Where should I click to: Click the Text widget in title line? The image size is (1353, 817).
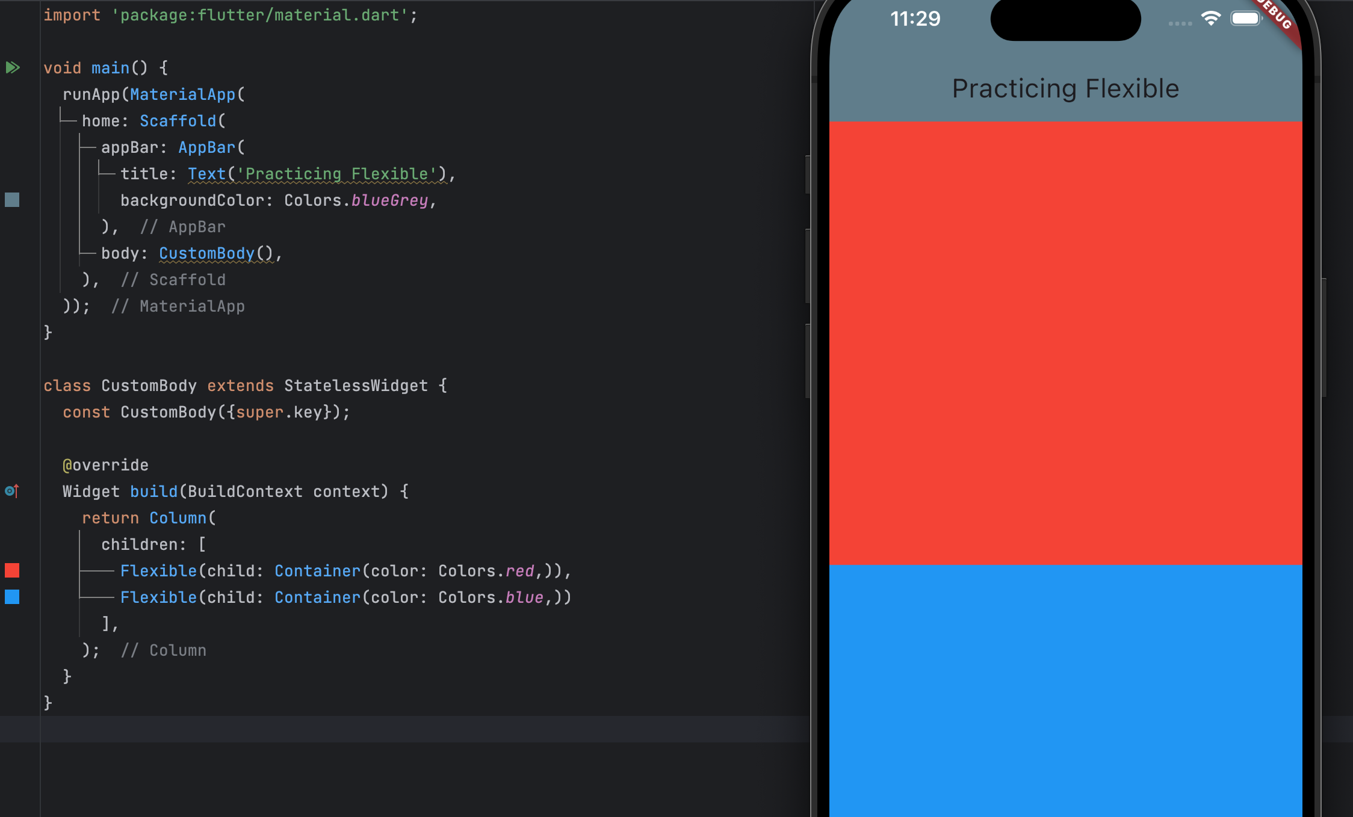[x=206, y=174]
